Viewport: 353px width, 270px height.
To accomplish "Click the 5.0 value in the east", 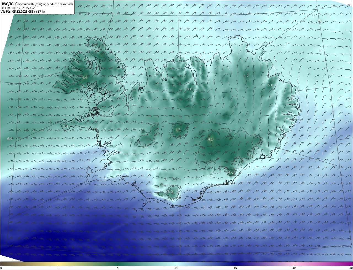I will [271, 85].
